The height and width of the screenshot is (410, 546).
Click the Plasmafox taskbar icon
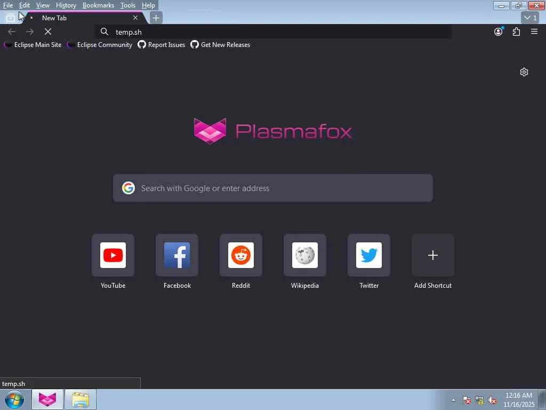(47, 399)
